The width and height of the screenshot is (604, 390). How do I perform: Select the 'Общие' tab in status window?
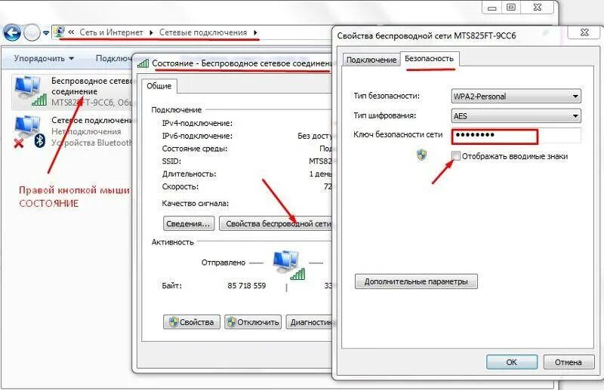pyautogui.click(x=159, y=86)
